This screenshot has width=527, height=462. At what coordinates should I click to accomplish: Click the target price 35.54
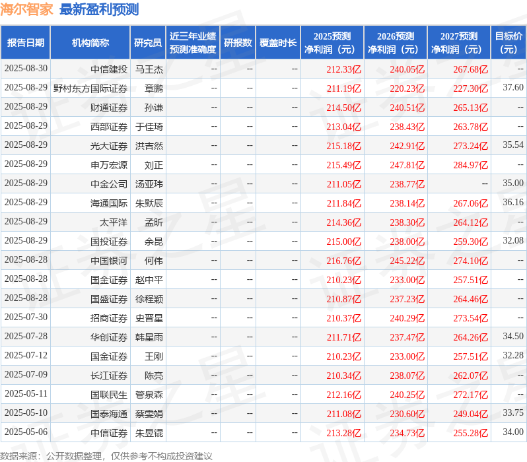513,145
